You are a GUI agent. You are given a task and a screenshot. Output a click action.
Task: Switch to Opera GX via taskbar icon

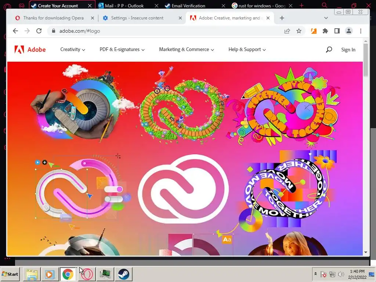[87, 274]
